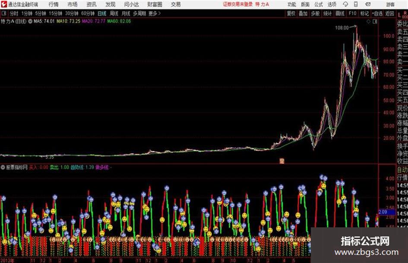Screen dimensions: 408x263
Task: Select the 月线 monthly chart tab
Action: click(x=126, y=13)
